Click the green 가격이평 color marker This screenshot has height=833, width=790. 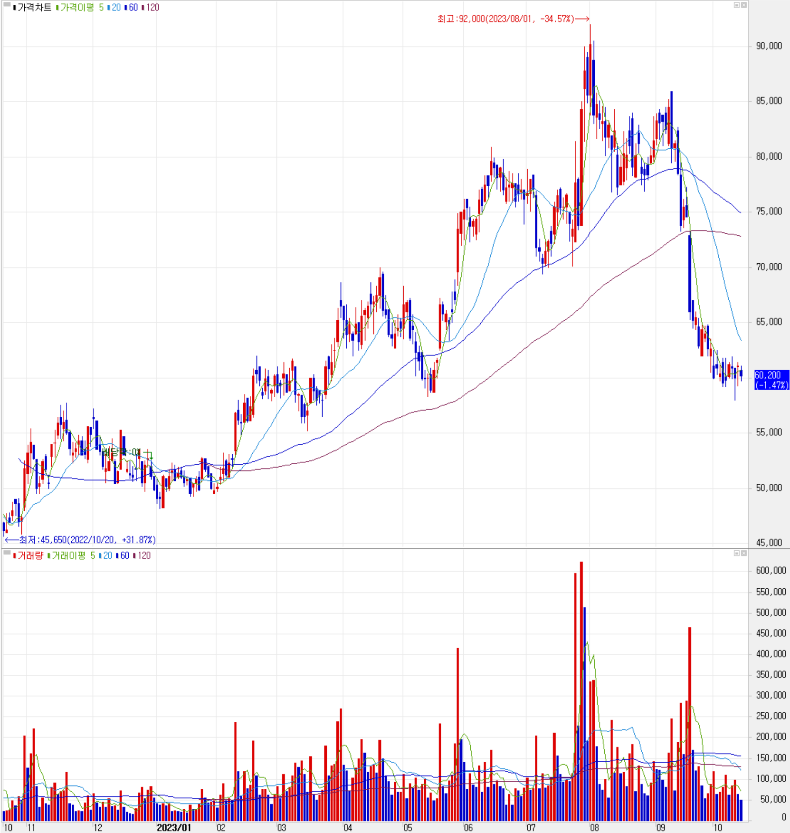click(57, 8)
